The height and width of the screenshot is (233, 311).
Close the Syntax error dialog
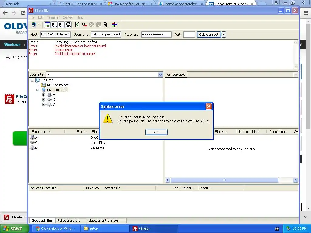click(x=209, y=106)
